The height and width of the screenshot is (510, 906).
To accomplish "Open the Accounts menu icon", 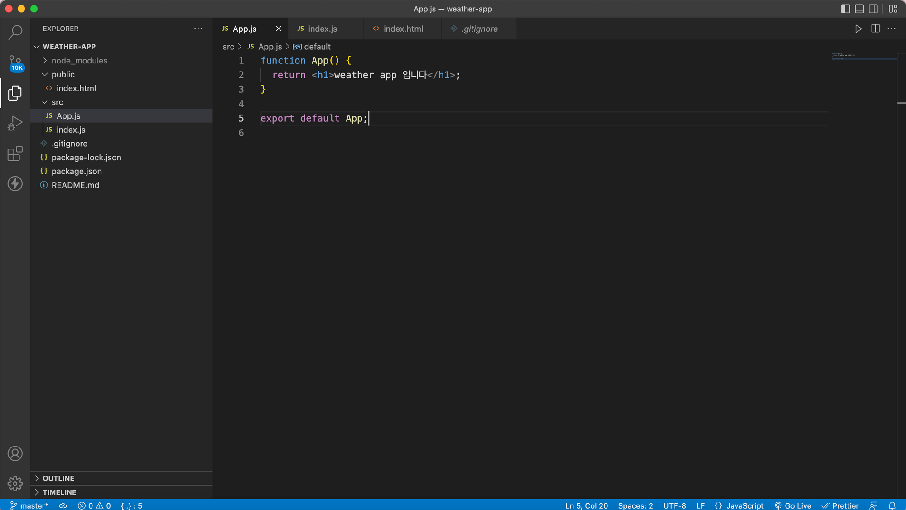I will click(x=15, y=453).
